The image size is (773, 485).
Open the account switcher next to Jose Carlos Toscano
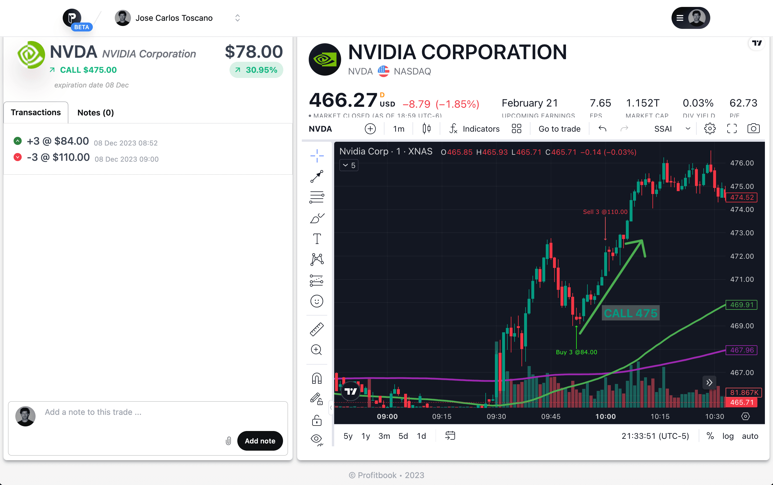point(237,18)
